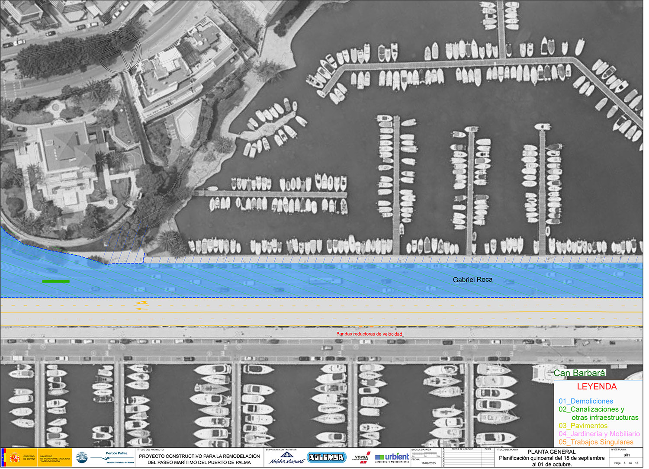
Task: Select the 03_Pavimentos legend entry
Action: coord(583,426)
